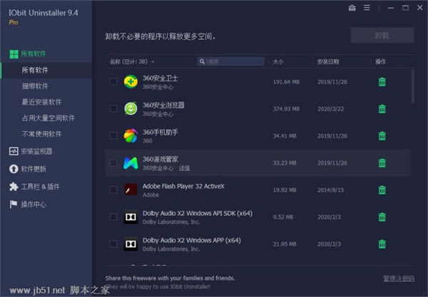Tick checkbox for Dolby Audio X2 Windows APP
The image size is (428, 297).
tap(113, 244)
